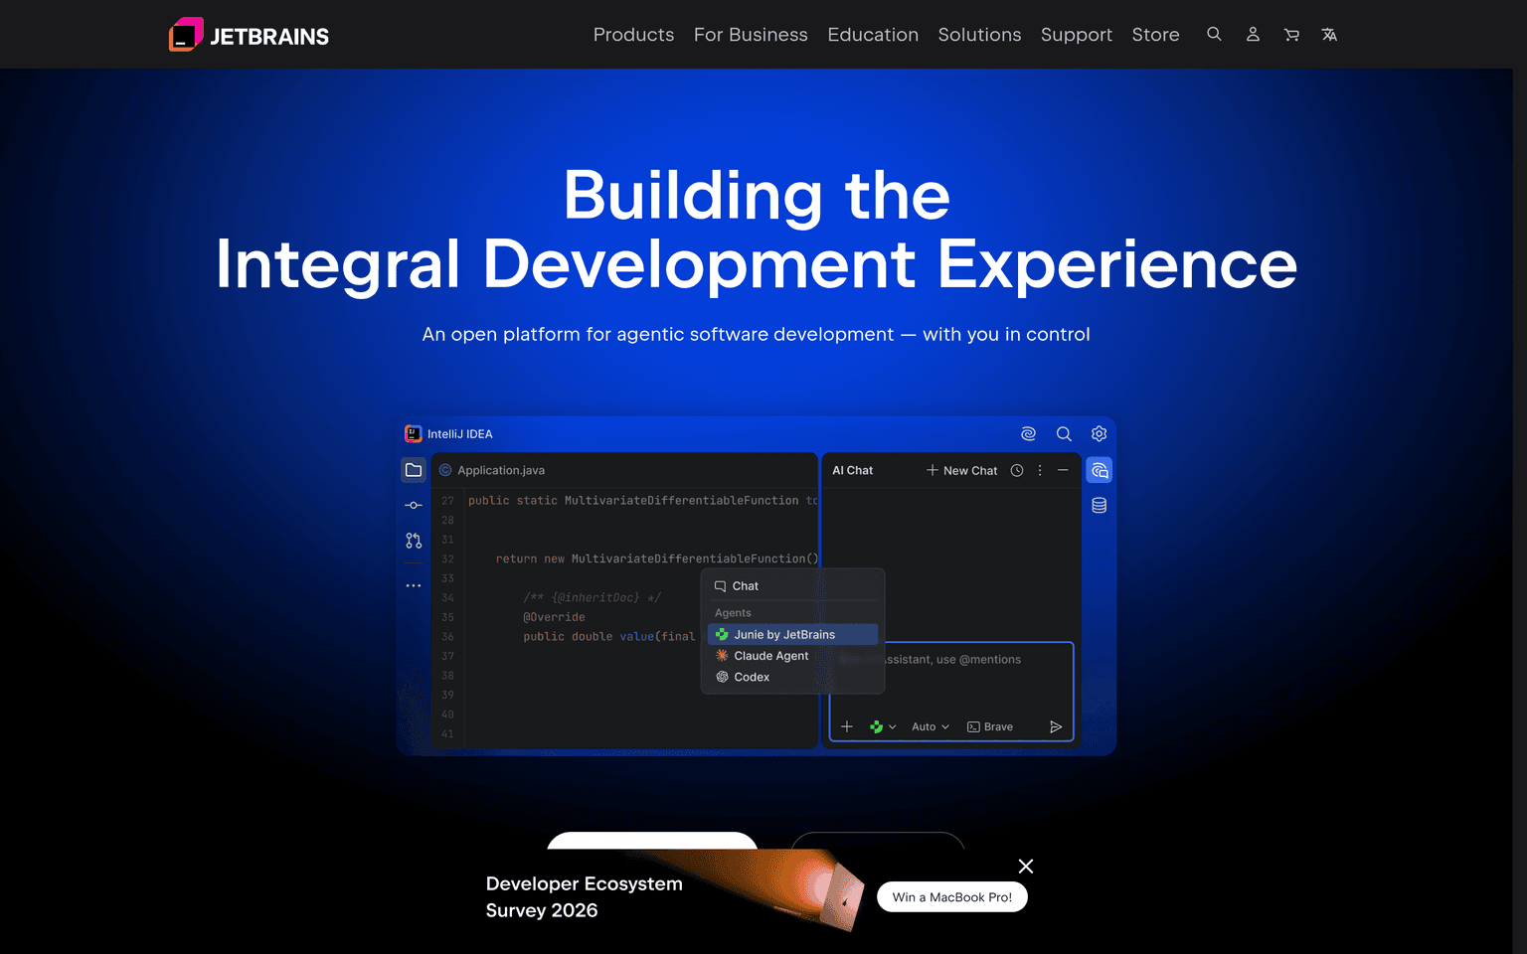This screenshot has width=1527, height=954.
Task: Minimize the AI Chat panel
Action: (1063, 470)
